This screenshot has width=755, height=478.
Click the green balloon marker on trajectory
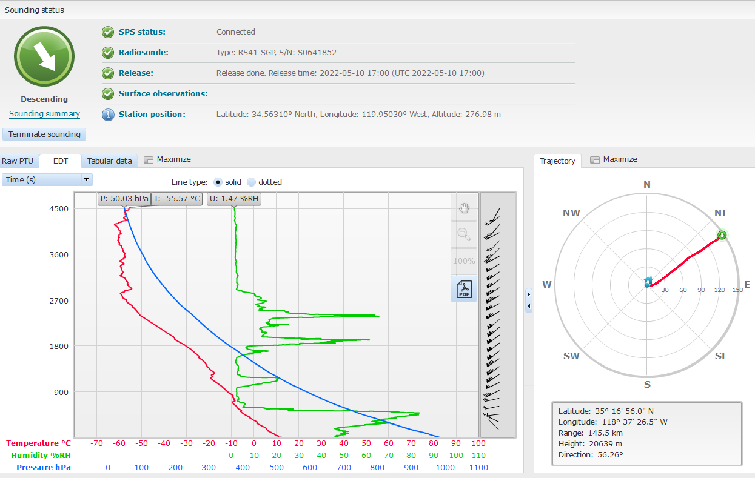[722, 235]
